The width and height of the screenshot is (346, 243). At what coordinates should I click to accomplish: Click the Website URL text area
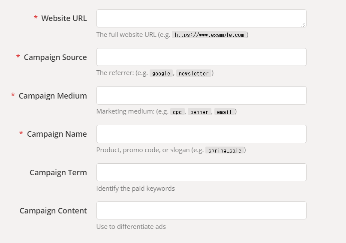pos(201,18)
